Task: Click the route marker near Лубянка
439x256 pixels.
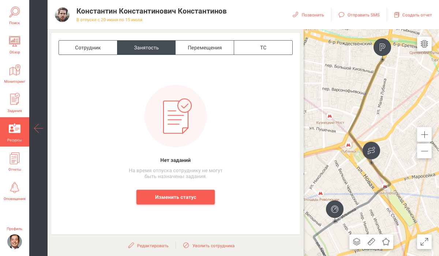Action: pyautogui.click(x=371, y=150)
